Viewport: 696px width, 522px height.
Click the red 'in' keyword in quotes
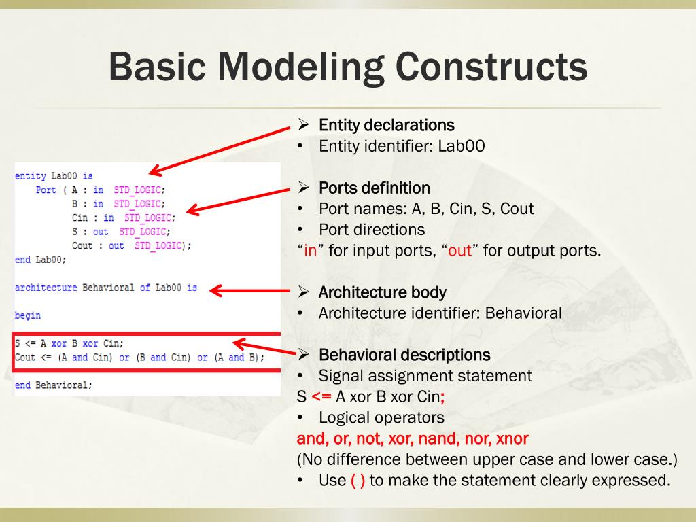tap(310, 251)
